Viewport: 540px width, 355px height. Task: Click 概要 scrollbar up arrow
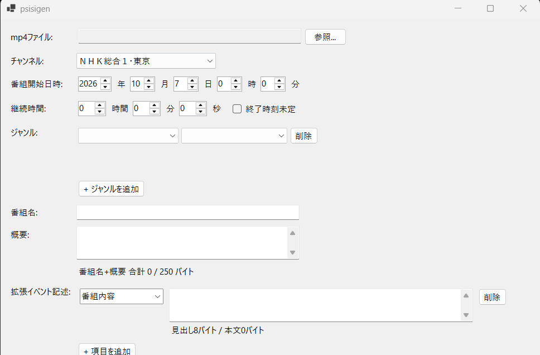point(293,233)
